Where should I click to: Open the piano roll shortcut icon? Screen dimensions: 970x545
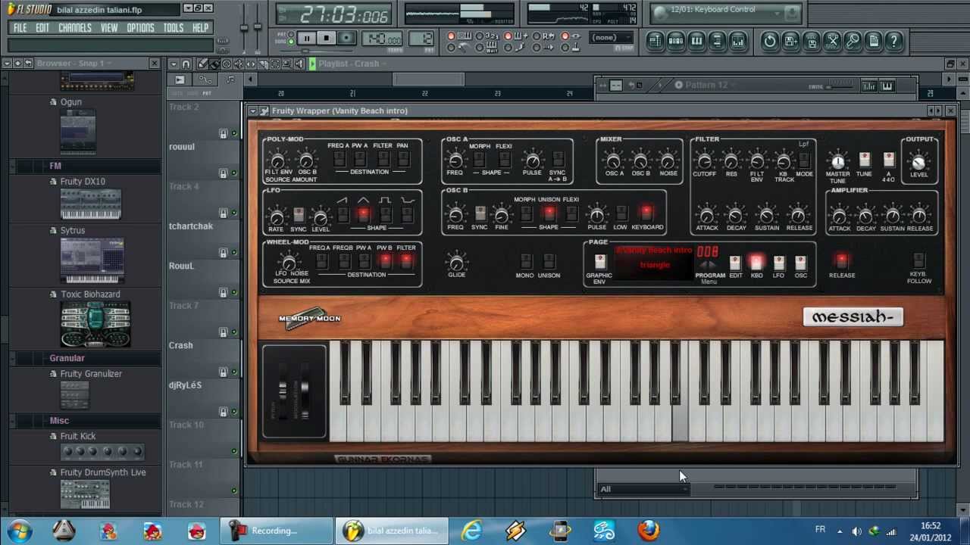696,41
